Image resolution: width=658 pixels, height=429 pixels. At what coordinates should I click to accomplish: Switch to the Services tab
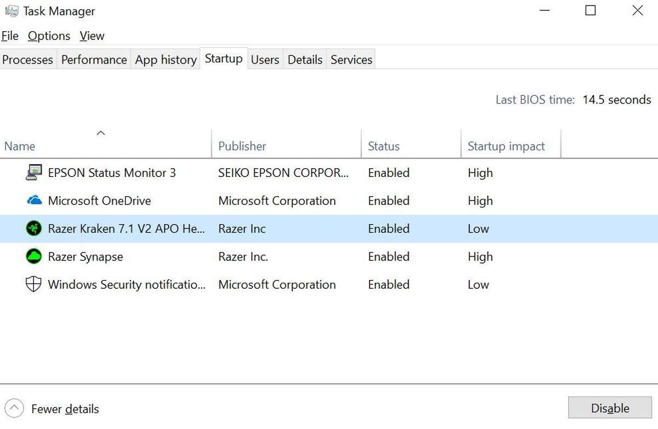click(x=351, y=59)
